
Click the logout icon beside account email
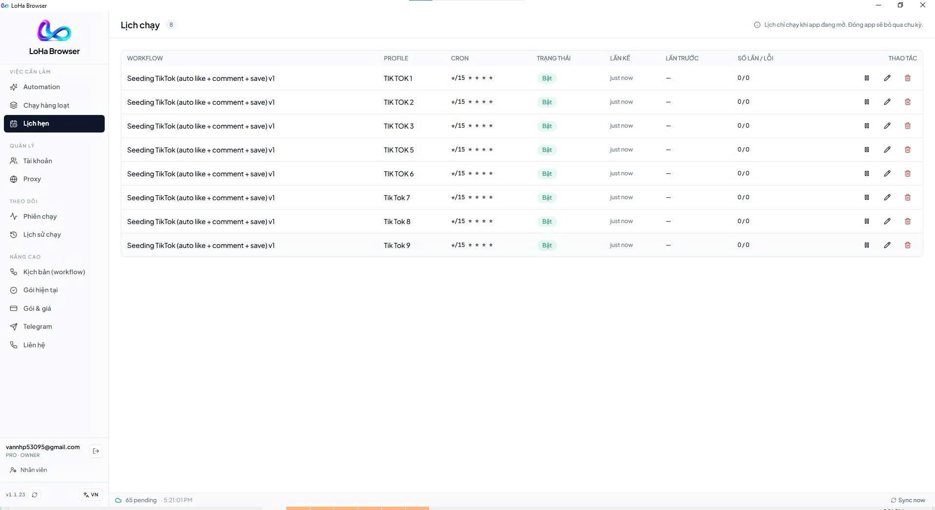pyautogui.click(x=96, y=451)
